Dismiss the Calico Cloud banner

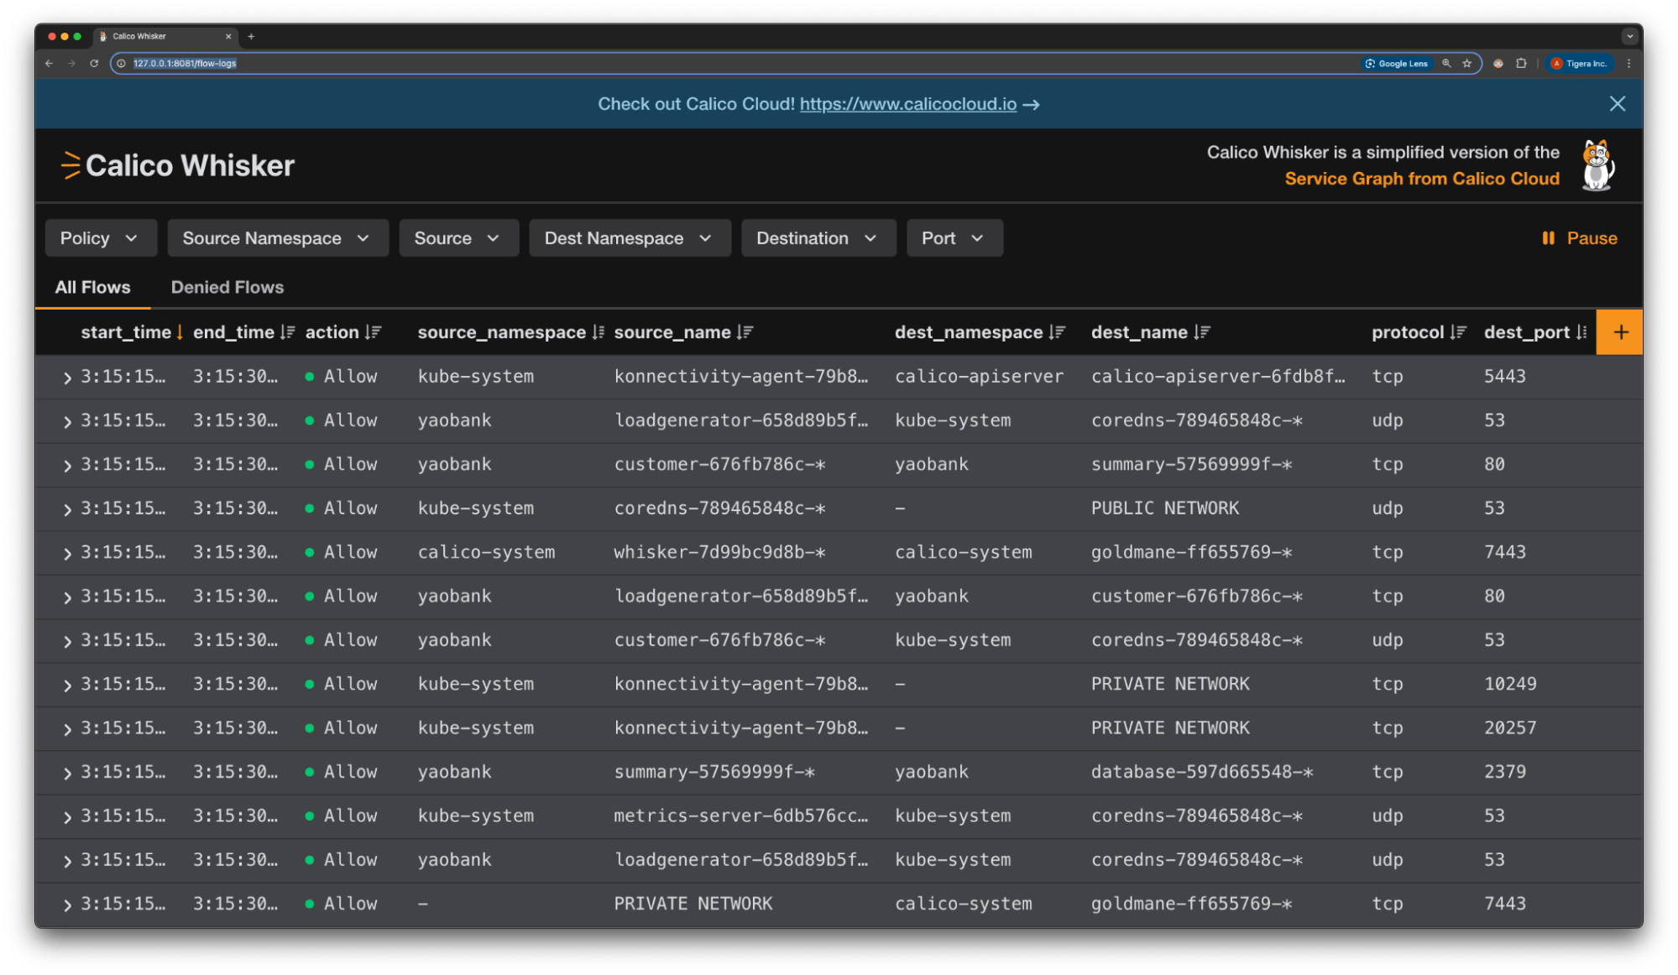(1618, 104)
